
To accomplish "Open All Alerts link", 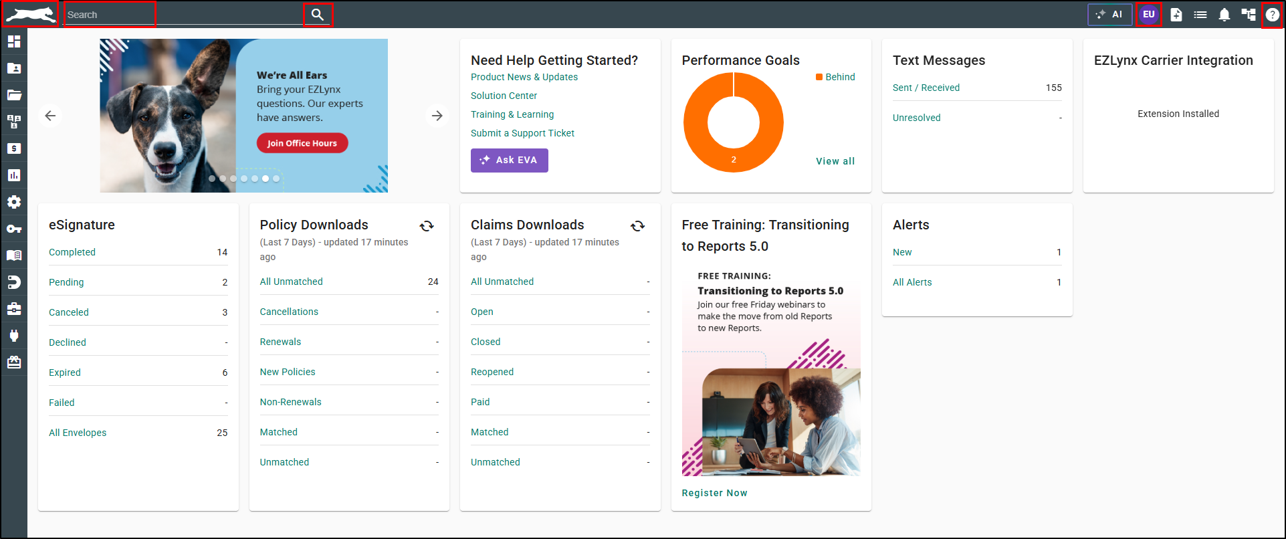I will (x=912, y=282).
